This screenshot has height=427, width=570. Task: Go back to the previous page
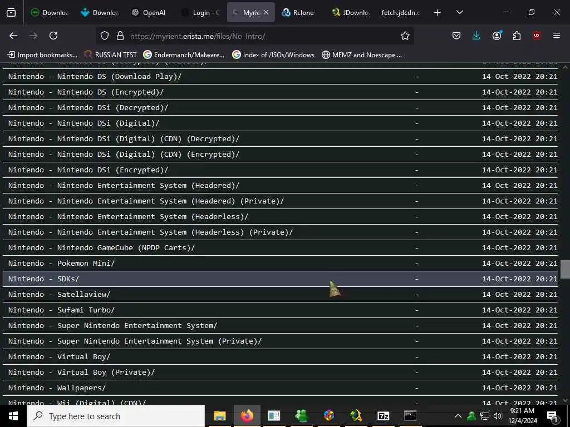(x=13, y=36)
